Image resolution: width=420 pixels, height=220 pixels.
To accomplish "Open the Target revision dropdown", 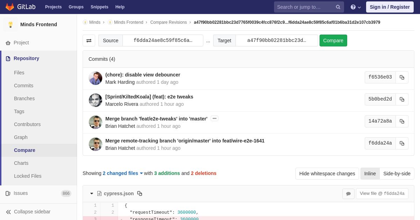I will [276, 41].
